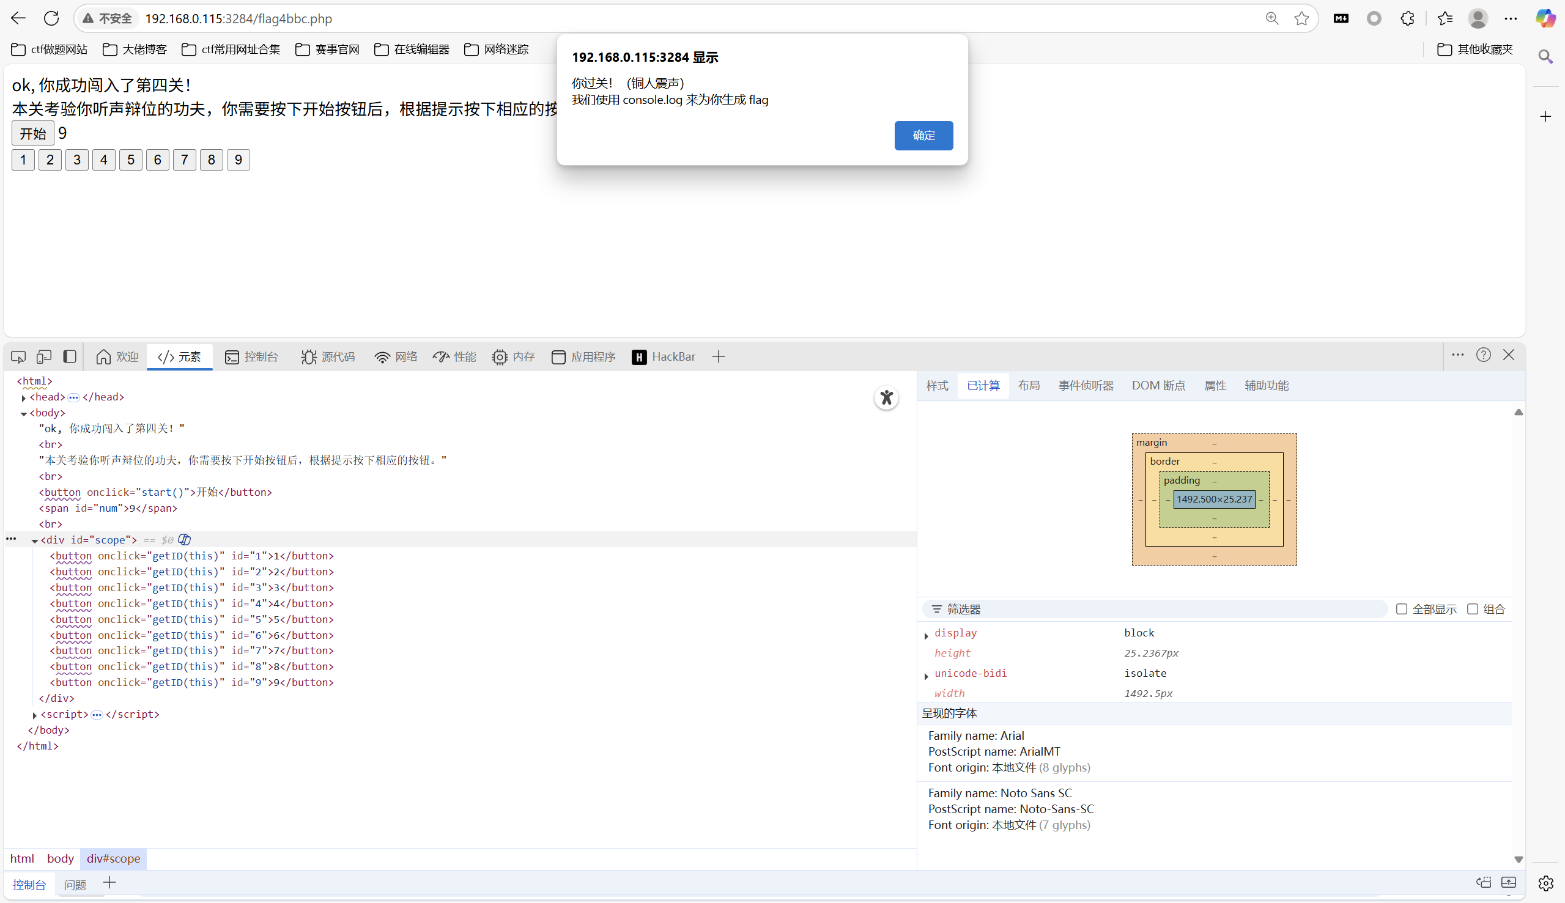1565x903 pixels.
Task: Reload the page with refresh icon
Action: [x=51, y=18]
